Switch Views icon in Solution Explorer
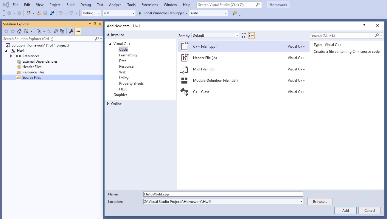Viewport: 387px width, 219px height. [x=26, y=31]
